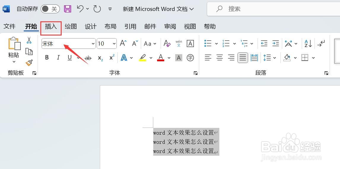The height and width of the screenshot is (169, 340).
Task: Open the 帮助 tab
Action: click(210, 26)
